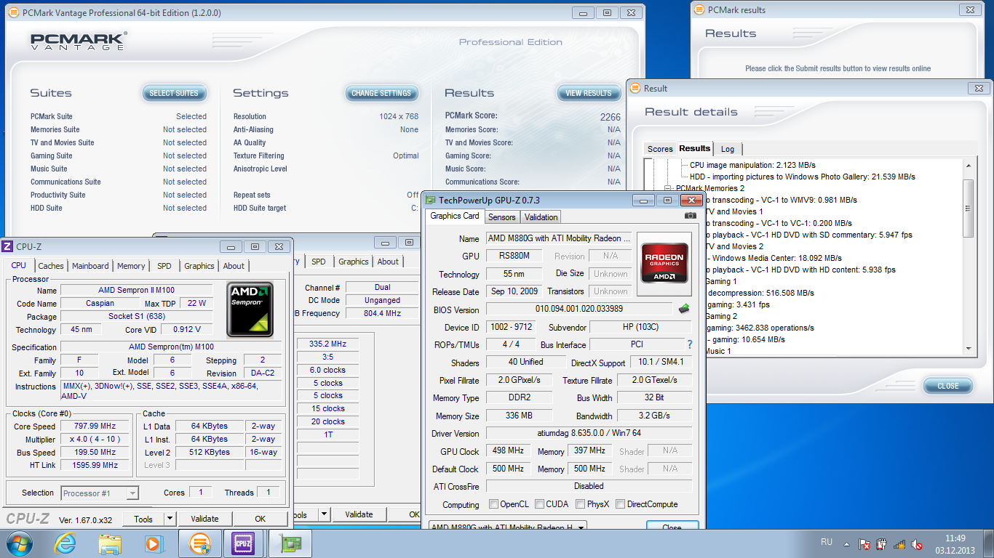Open the muted volume tray icon
Viewport: 994px width, 558px height.
(917, 543)
